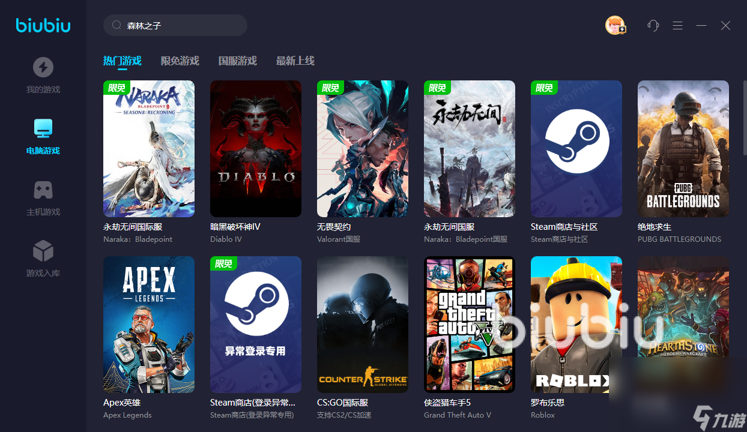Click the 绝地求生 title text

(655, 227)
